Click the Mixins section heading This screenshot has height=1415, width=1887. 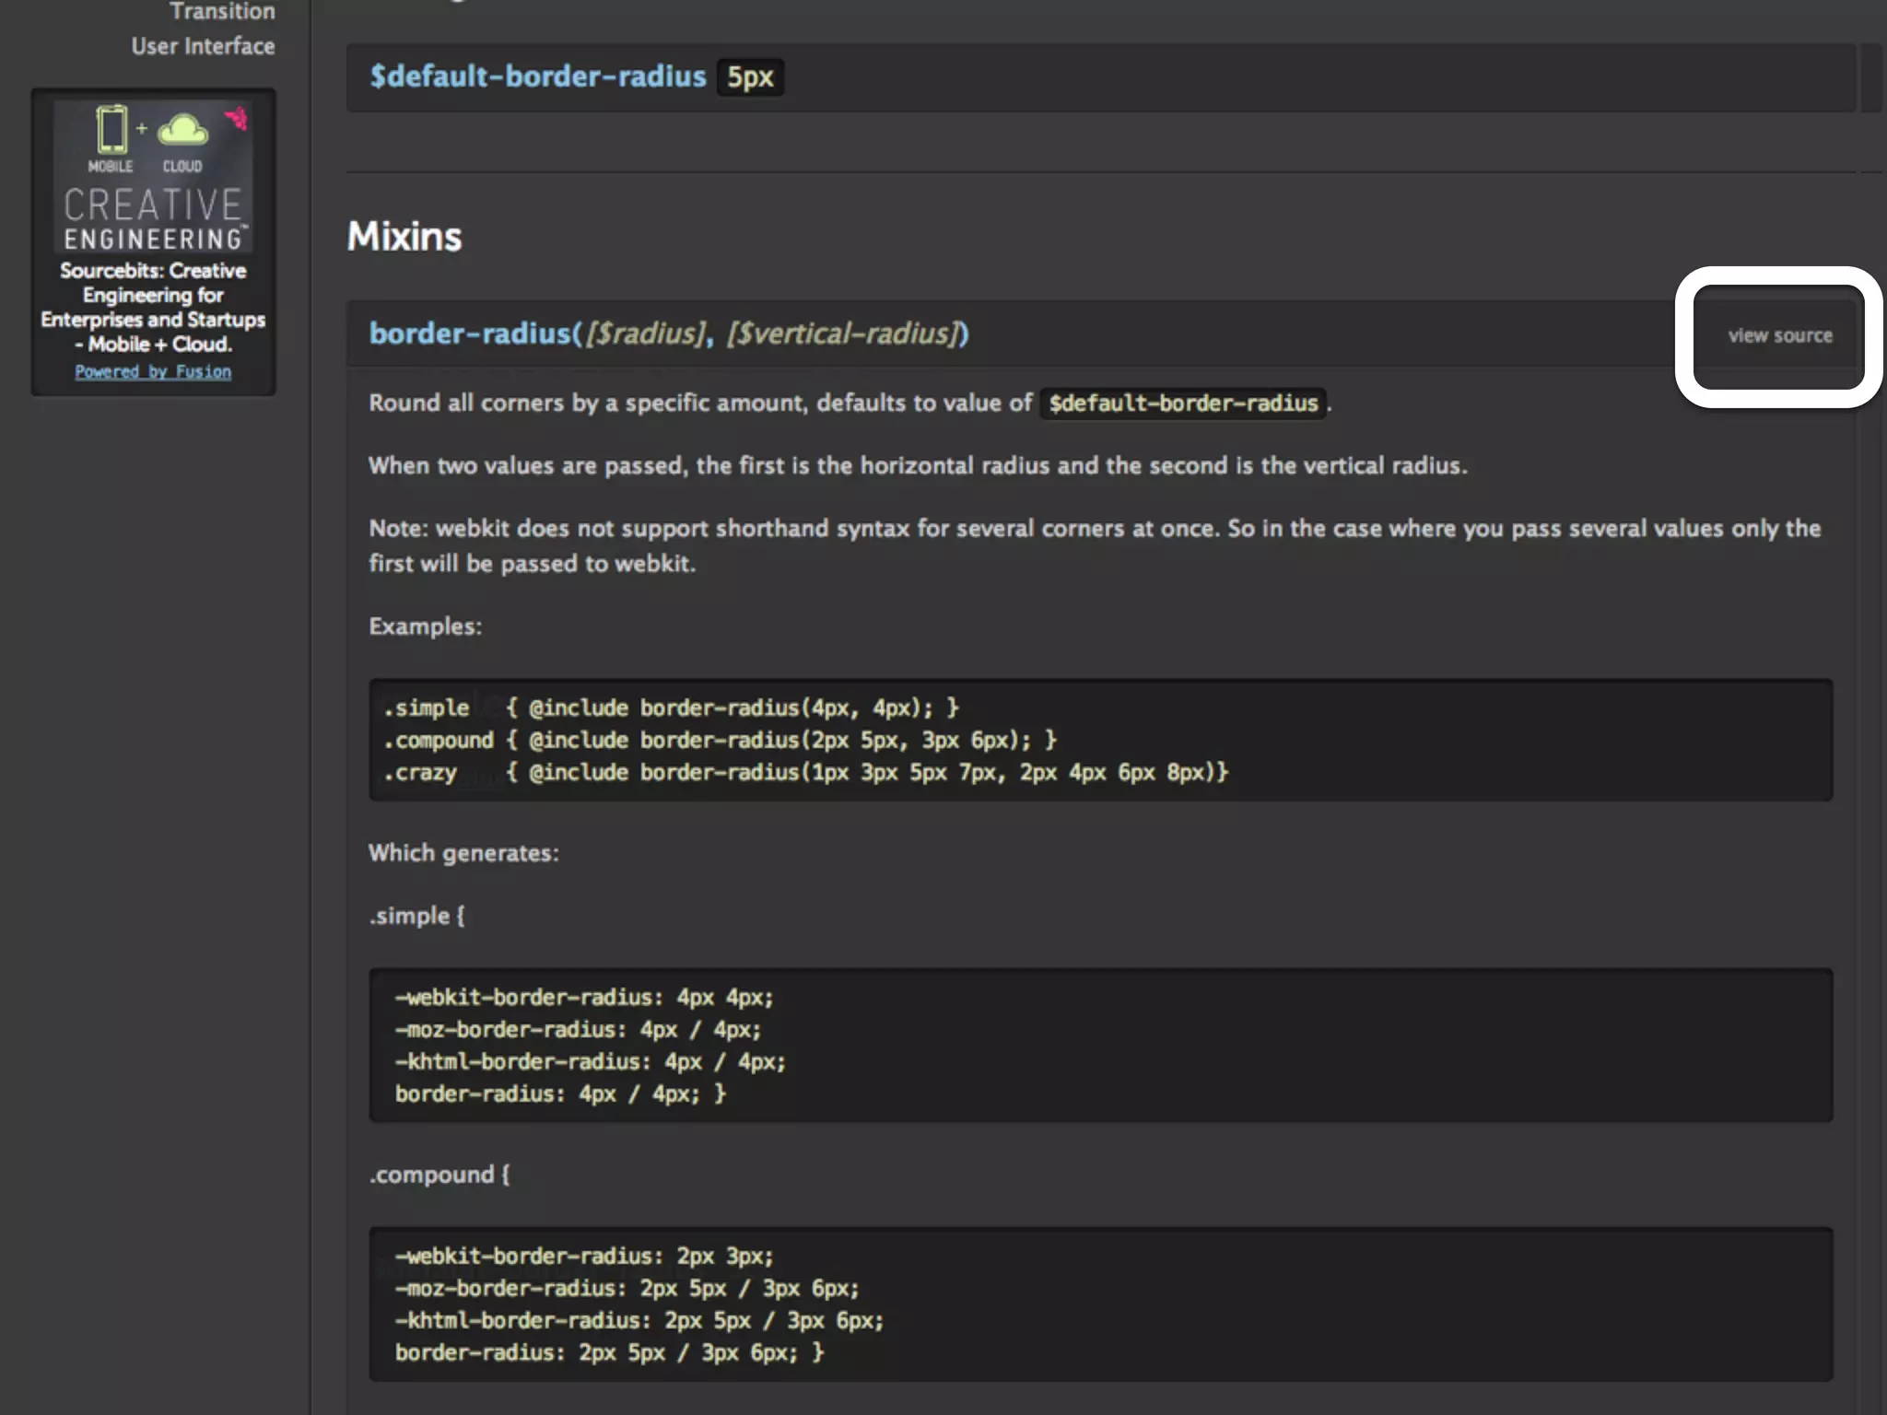[404, 237]
